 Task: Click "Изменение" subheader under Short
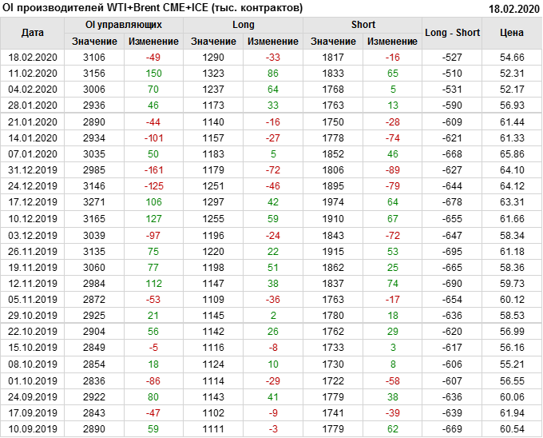(x=392, y=41)
